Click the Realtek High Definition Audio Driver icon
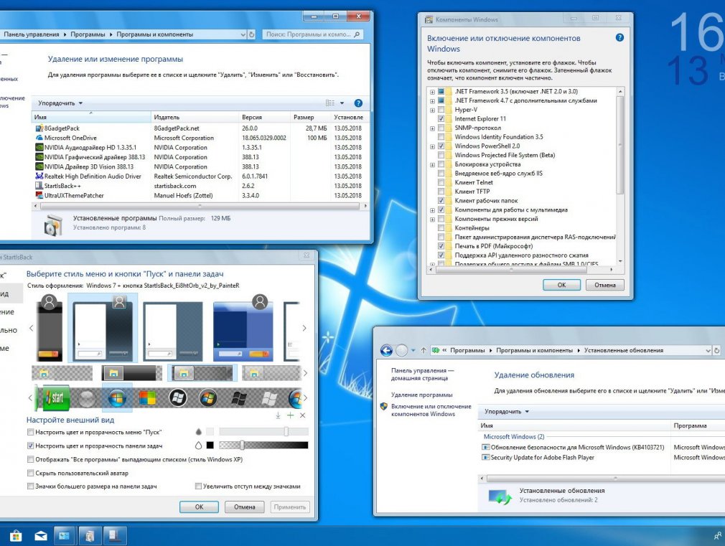Image resolution: width=725 pixels, height=546 pixels. click(x=39, y=176)
